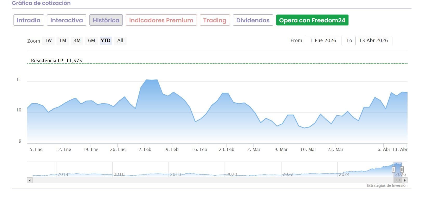Choose the YTD zoom option

click(106, 41)
